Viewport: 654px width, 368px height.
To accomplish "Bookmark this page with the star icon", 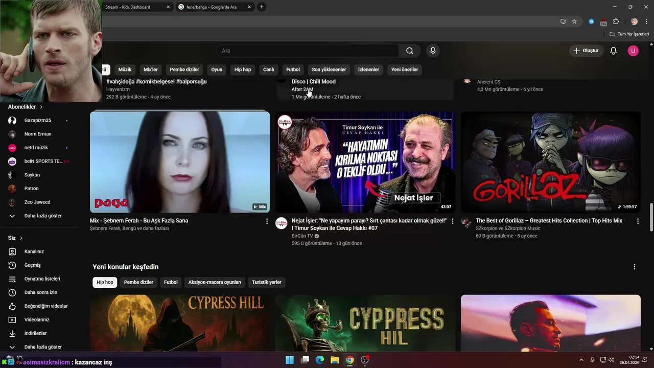I will pyautogui.click(x=574, y=21).
